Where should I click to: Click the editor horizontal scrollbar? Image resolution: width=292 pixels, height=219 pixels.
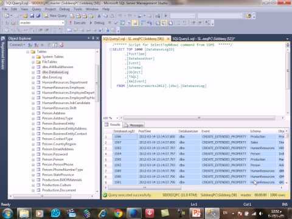click(x=199, y=118)
